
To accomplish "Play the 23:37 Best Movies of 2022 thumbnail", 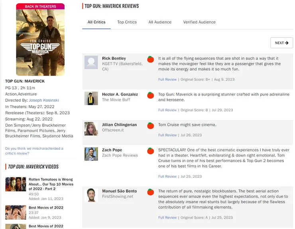I will coord(16,212).
